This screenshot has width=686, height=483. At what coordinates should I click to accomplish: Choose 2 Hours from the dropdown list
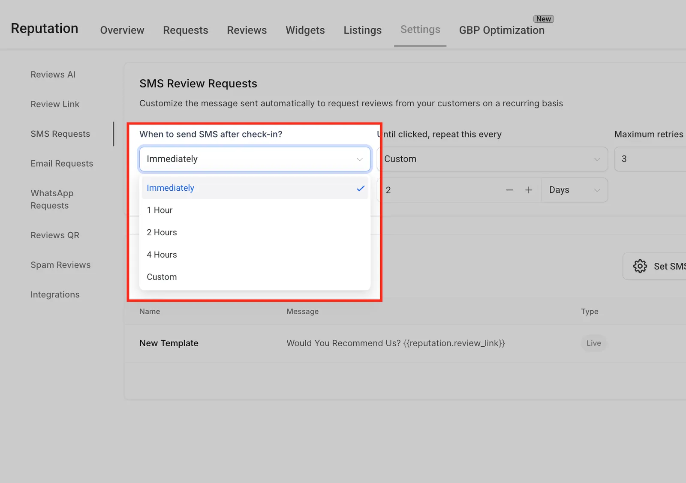coord(255,232)
